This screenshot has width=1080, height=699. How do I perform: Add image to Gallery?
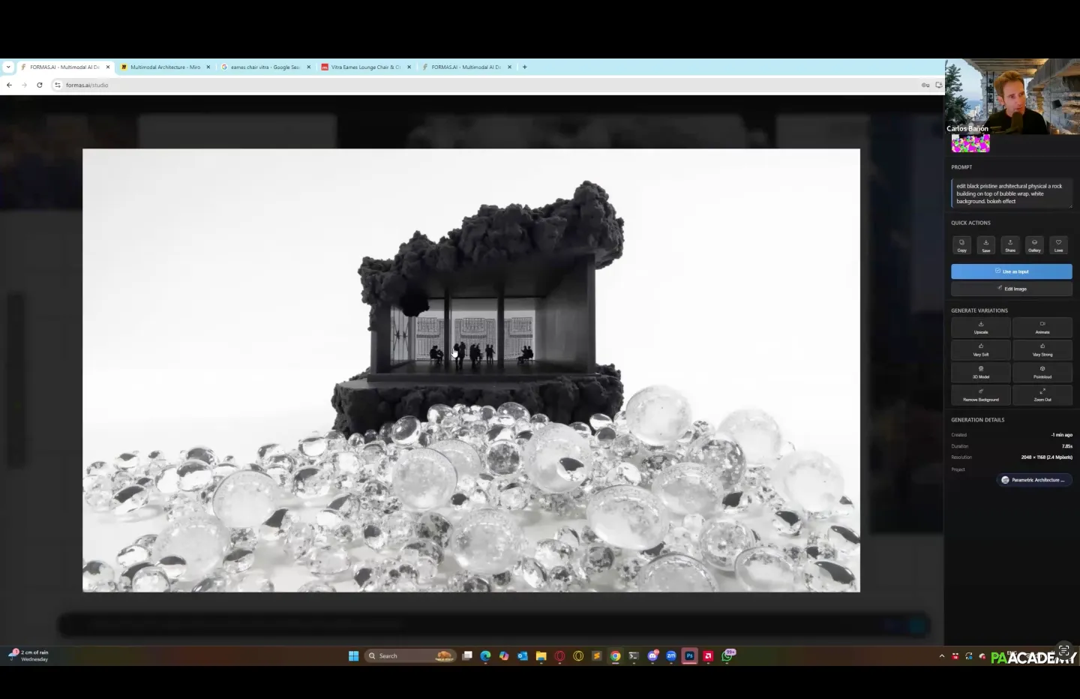coord(1034,245)
